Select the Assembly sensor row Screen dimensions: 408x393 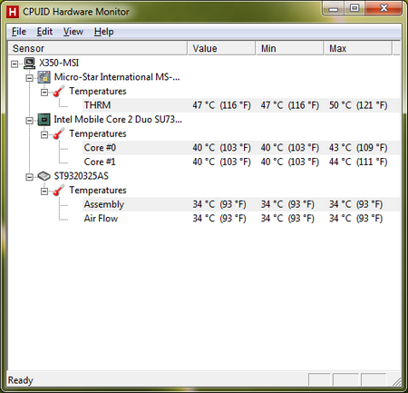(x=241, y=204)
